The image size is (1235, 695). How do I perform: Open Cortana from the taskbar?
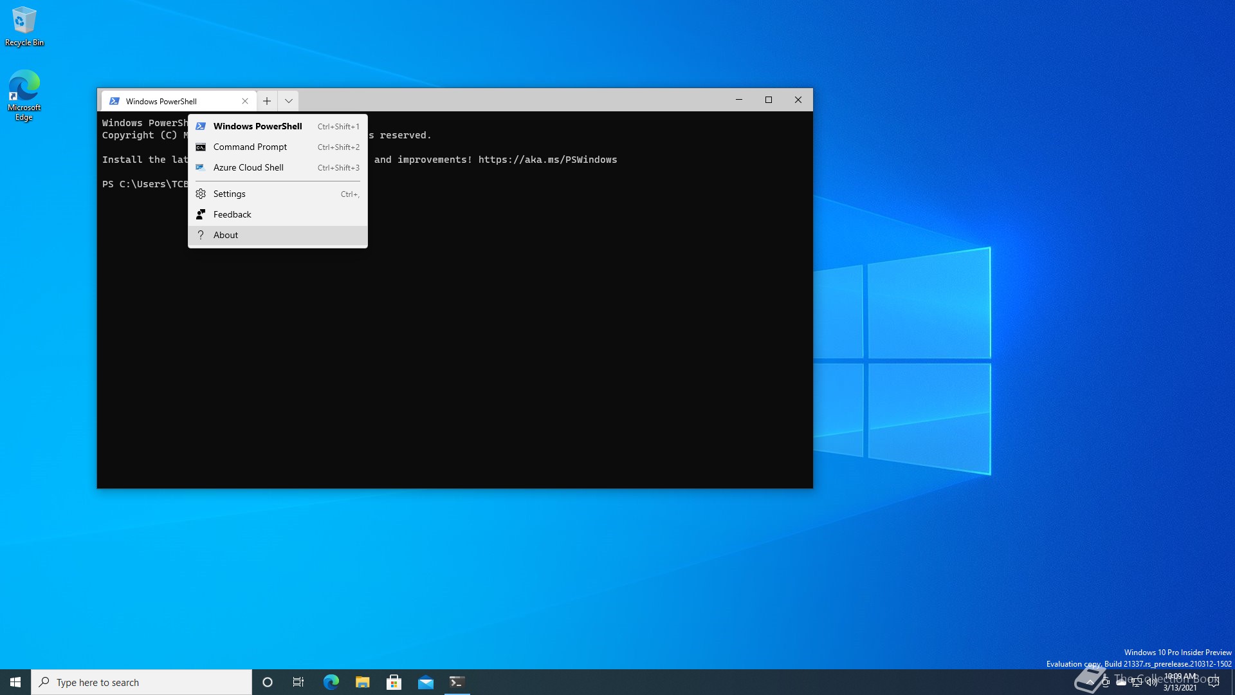click(268, 682)
